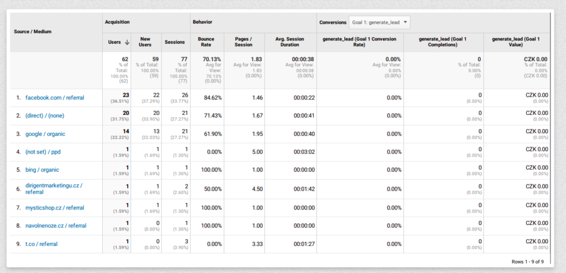Sort by the Users column header

[x=114, y=42]
